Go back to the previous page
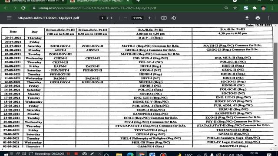Screen dimensions: 278x156 coord(6,8)
